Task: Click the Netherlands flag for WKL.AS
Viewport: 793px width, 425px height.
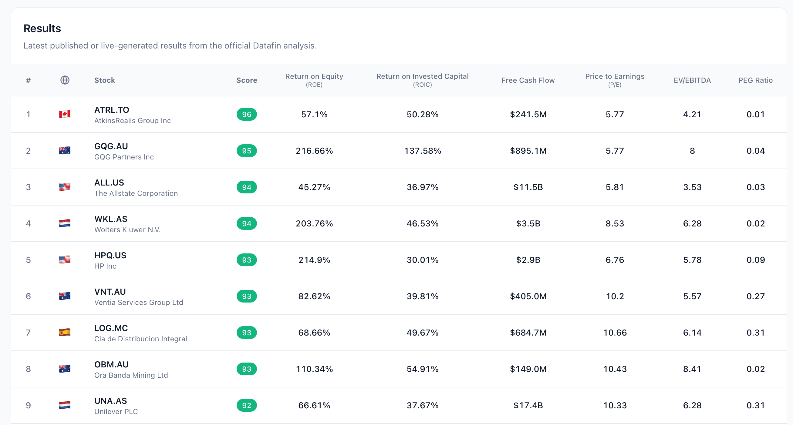Action: point(65,223)
